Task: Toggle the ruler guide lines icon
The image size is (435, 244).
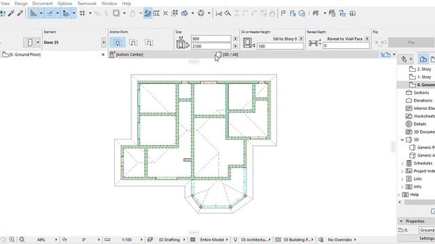Action: click(33, 14)
